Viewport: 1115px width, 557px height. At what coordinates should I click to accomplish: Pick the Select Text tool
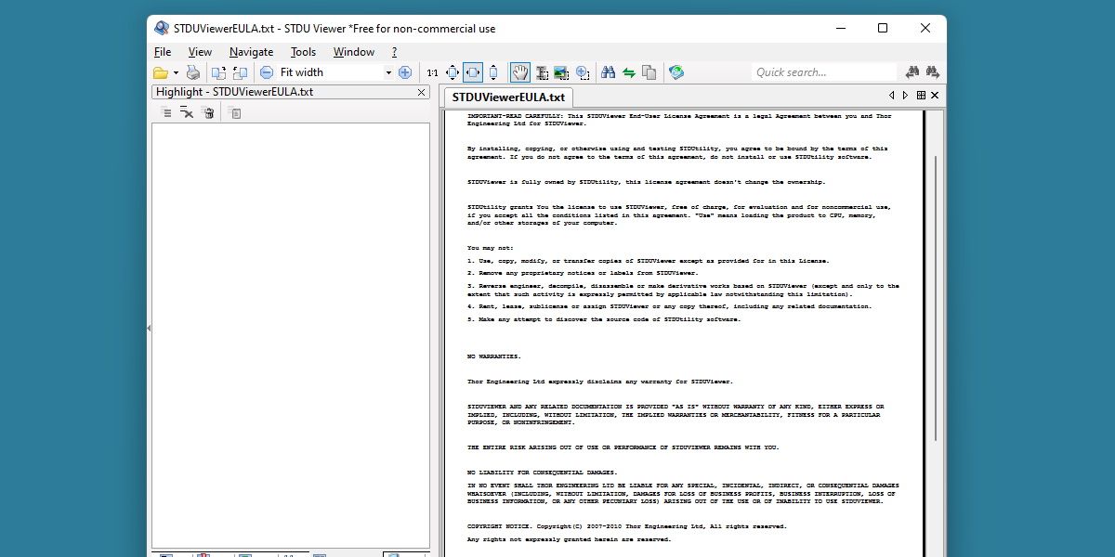coord(542,72)
